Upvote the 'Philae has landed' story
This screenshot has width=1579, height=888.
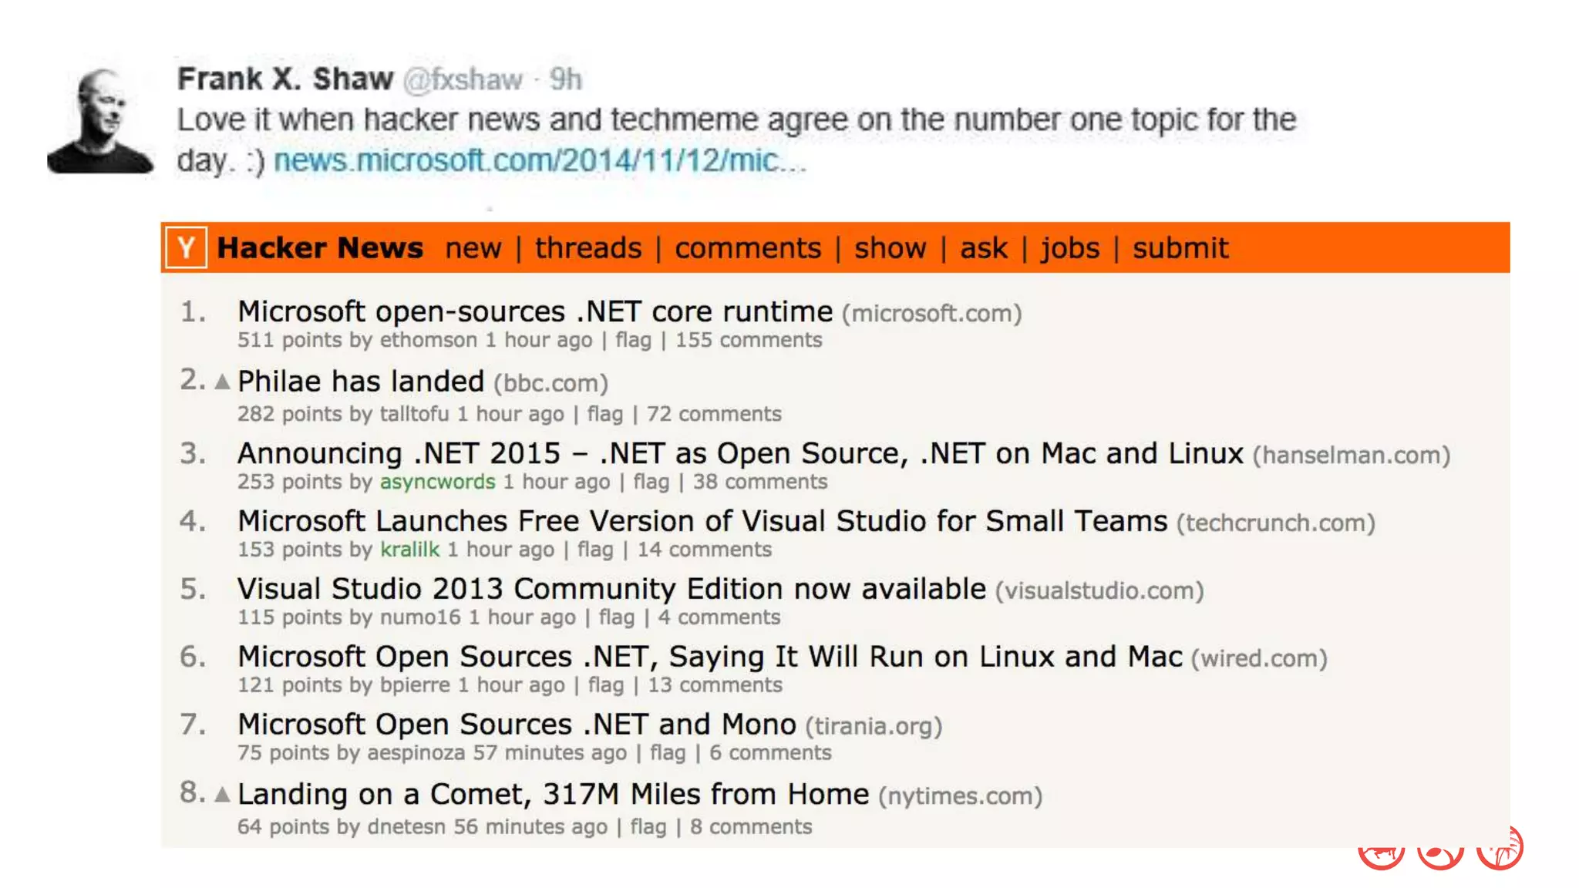[223, 382]
